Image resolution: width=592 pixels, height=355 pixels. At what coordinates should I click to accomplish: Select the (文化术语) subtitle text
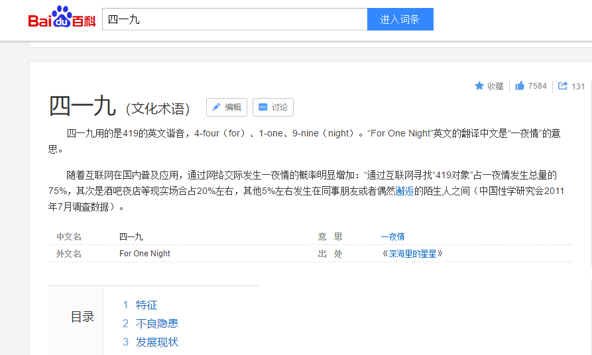click(158, 109)
